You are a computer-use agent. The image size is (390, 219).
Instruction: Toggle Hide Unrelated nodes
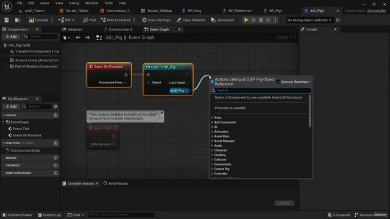(115, 20)
